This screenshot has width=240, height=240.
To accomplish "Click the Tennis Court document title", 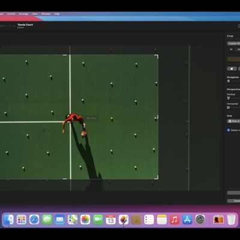I will [x=25, y=25].
